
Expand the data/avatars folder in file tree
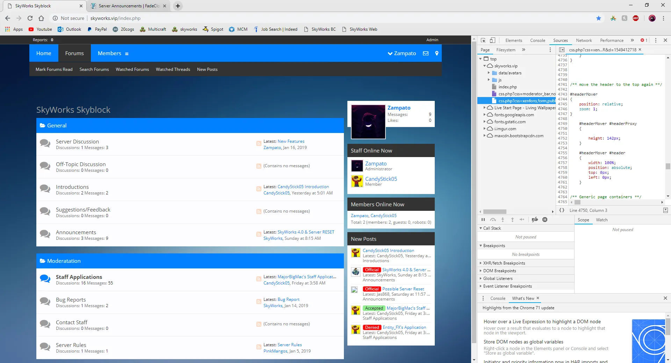click(x=489, y=73)
